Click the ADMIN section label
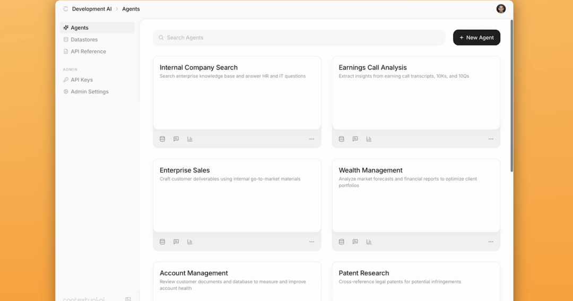 click(x=70, y=70)
